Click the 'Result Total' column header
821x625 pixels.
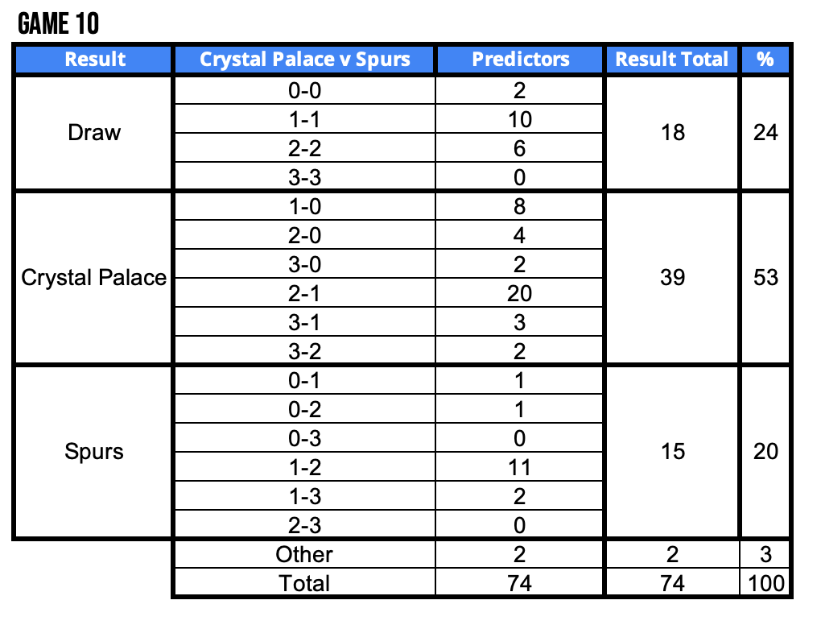(671, 60)
